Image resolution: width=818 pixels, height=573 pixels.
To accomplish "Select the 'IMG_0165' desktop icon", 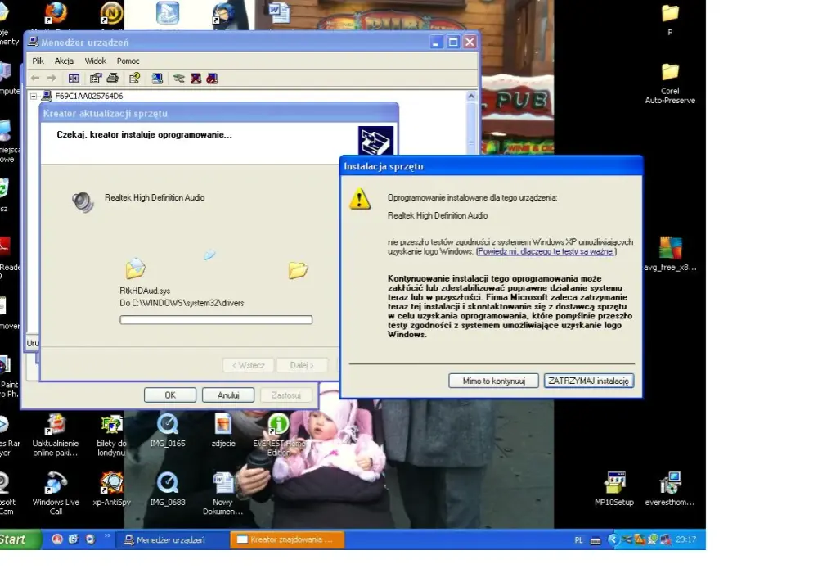I will tap(168, 431).
